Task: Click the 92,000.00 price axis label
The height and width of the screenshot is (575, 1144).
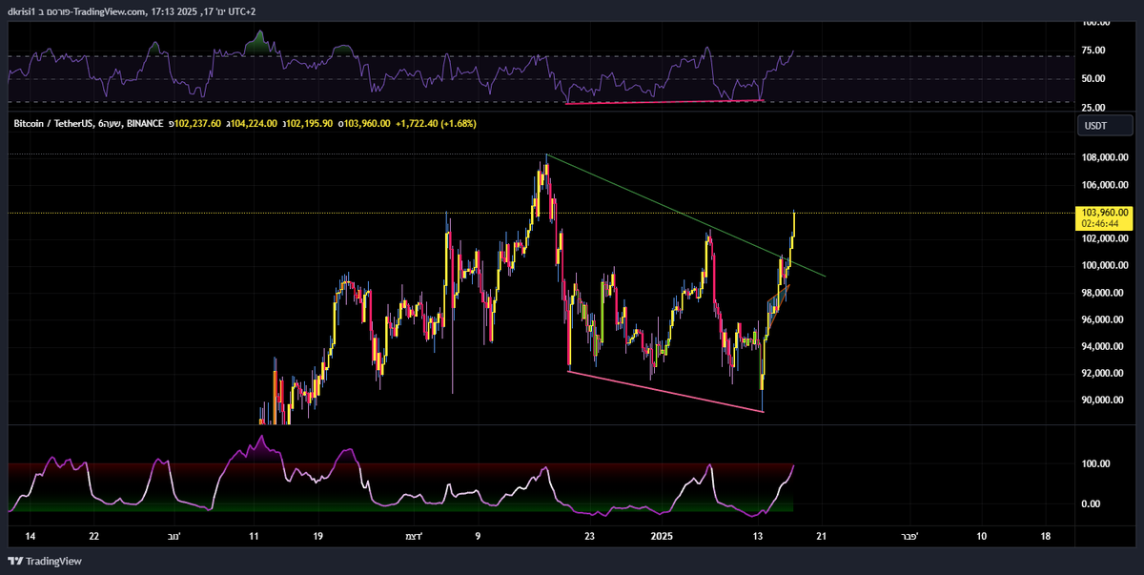Action: click(x=1105, y=374)
